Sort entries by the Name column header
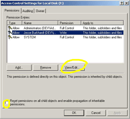This screenshot has width=130, height=119. tap(40, 23)
